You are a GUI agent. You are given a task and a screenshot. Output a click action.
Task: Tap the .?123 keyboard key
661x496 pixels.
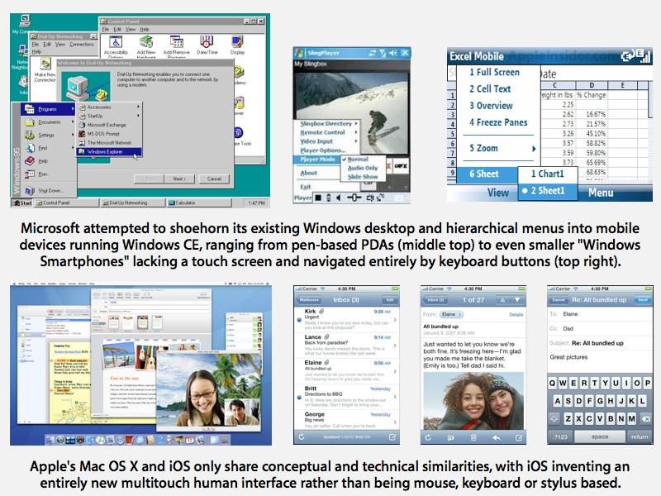coord(560,436)
